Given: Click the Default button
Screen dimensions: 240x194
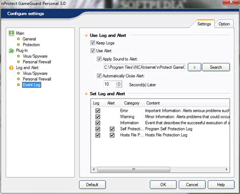Looking at the screenshot, I should click(92, 185).
